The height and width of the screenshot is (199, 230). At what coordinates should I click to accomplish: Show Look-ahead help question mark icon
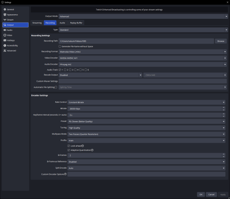tap(83, 146)
